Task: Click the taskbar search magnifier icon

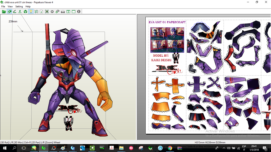Action: click(14, 148)
